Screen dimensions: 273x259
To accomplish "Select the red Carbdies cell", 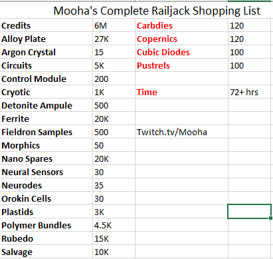I will click(x=181, y=25).
